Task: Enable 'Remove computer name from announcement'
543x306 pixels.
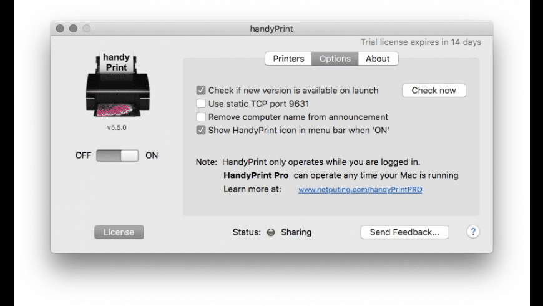Action: coord(201,117)
